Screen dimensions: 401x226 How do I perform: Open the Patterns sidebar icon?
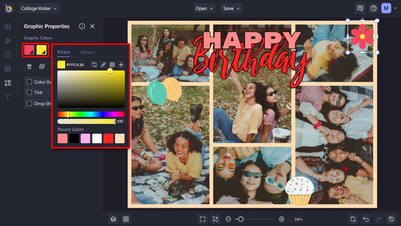pyautogui.click(x=8, y=69)
